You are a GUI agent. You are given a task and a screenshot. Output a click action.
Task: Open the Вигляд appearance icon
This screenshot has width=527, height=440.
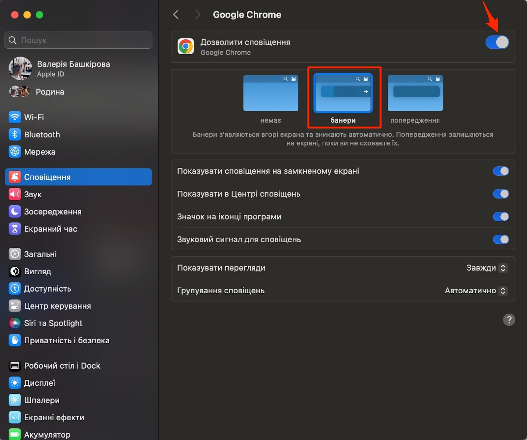coord(14,271)
